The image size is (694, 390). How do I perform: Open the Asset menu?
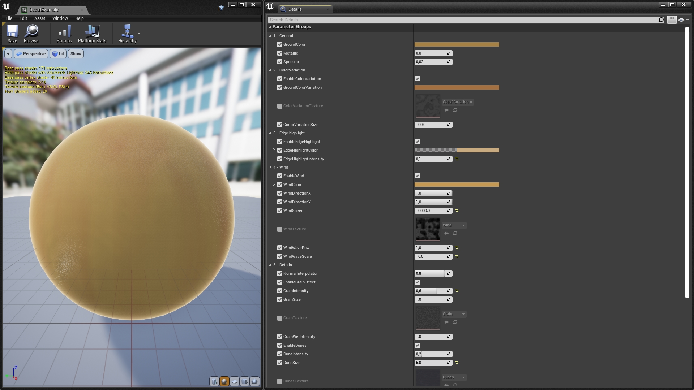point(40,18)
